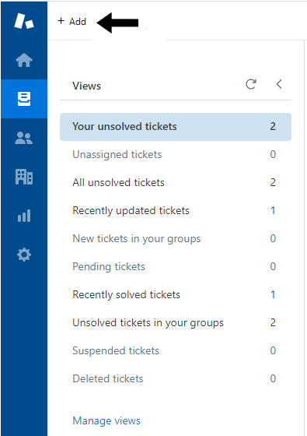Open the Reporting bar chart icon

tap(24, 216)
